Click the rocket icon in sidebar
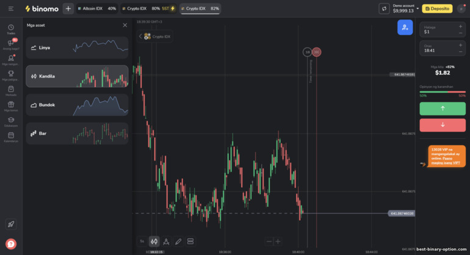The height and width of the screenshot is (255, 470). point(11,224)
